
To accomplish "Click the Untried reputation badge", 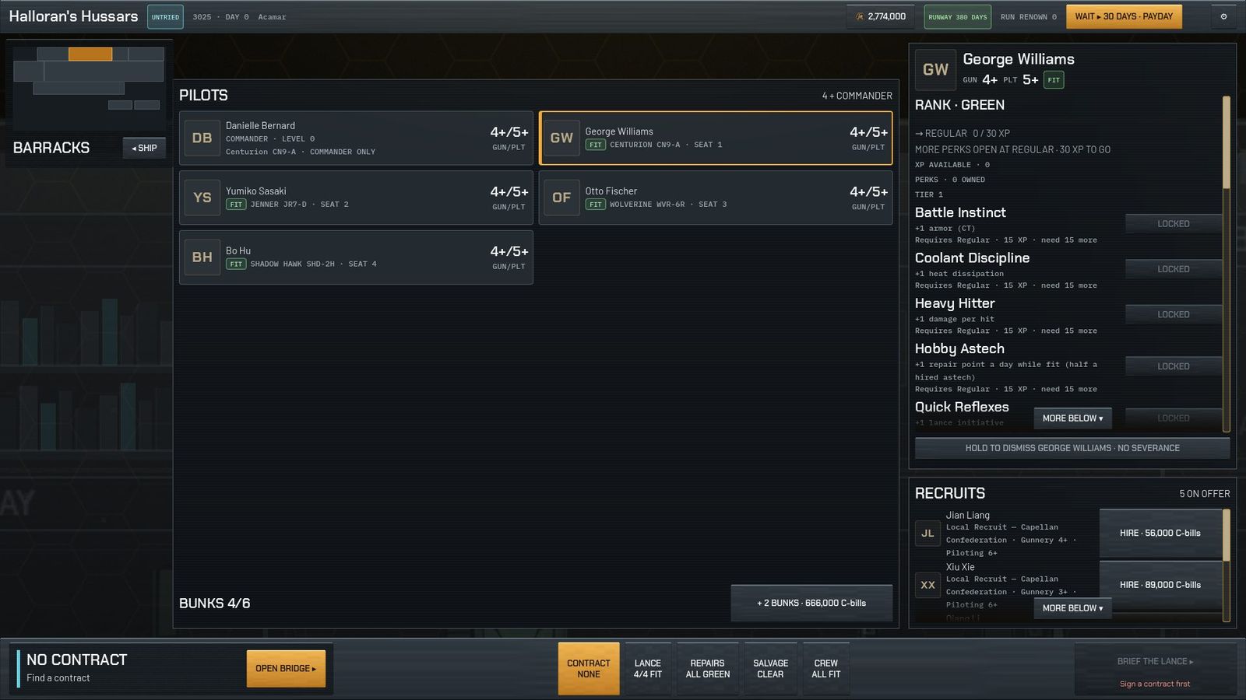I will coord(165,16).
